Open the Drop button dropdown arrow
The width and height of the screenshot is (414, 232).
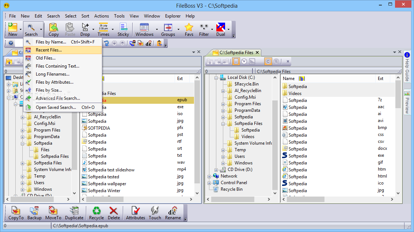[x=93, y=29]
